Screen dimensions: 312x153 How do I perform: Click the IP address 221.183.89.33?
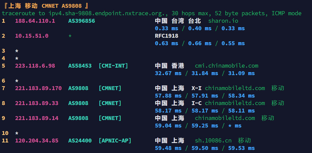pos(37,103)
